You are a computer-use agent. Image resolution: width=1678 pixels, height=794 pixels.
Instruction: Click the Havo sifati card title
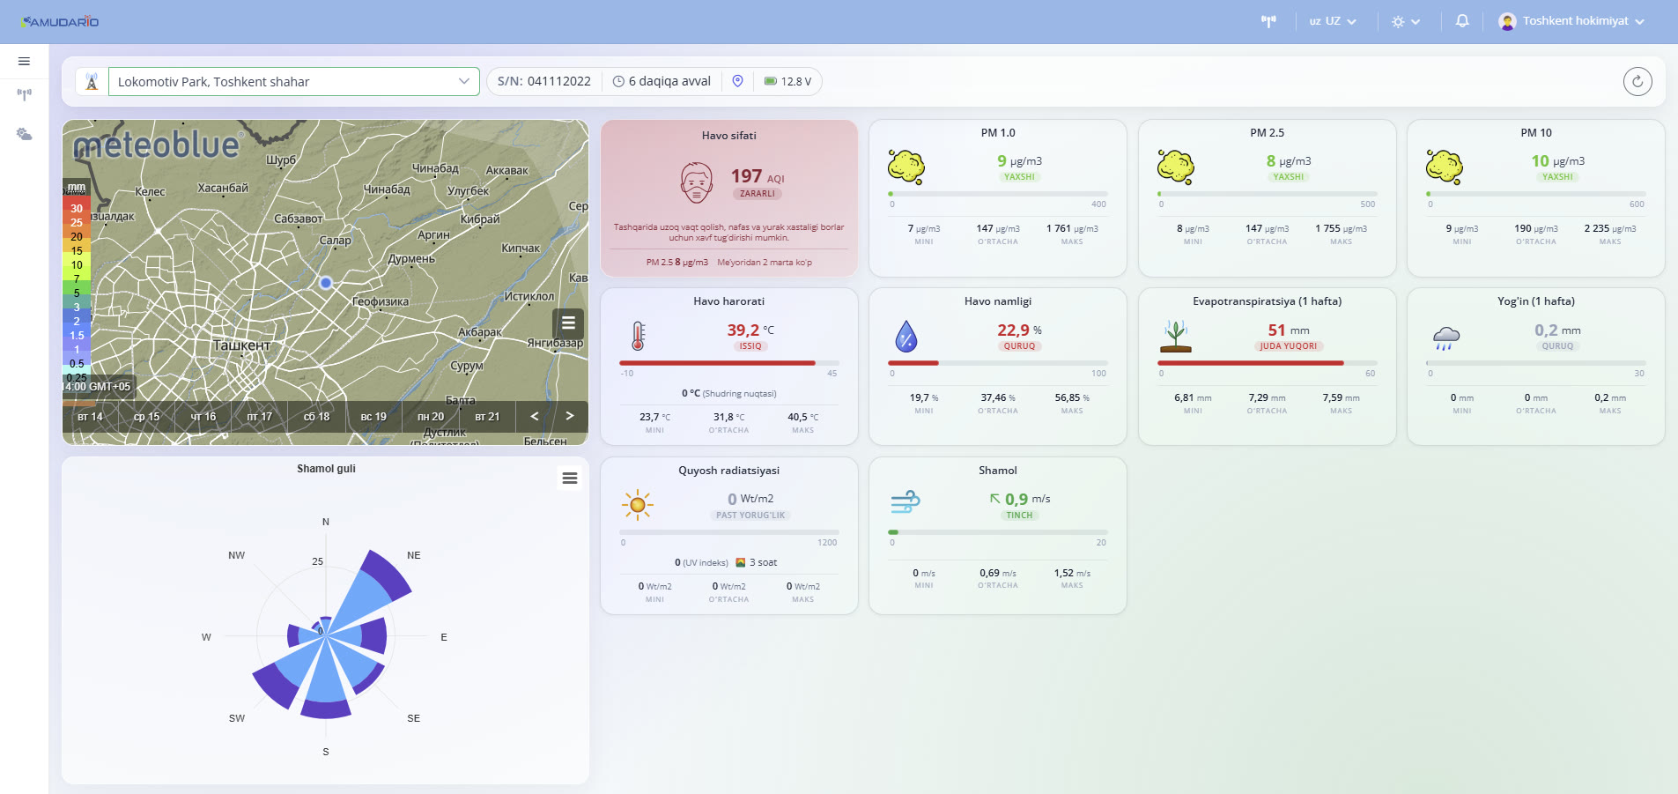(x=728, y=136)
